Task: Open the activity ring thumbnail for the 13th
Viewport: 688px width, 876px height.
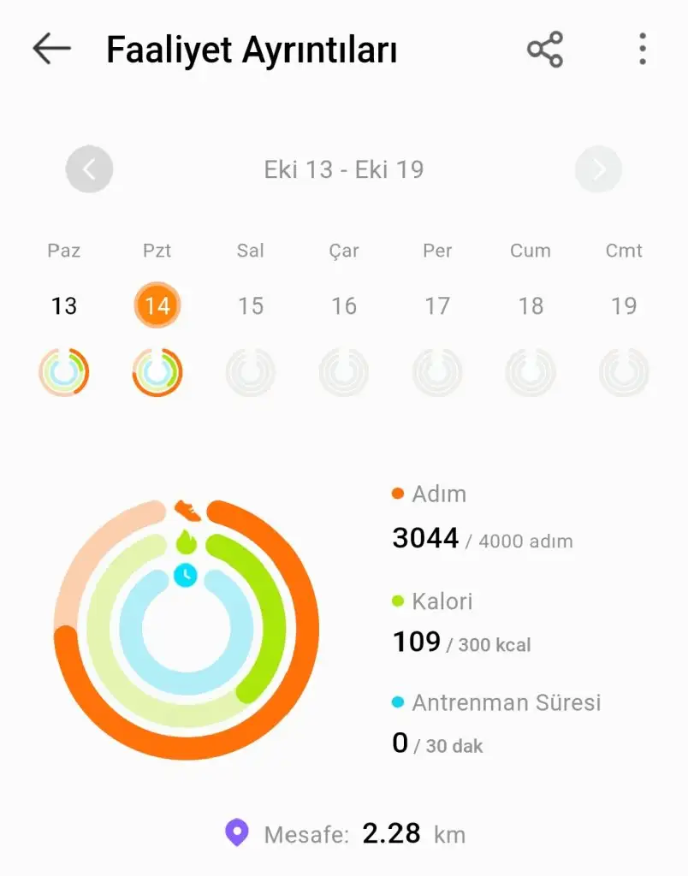Action: 64,373
